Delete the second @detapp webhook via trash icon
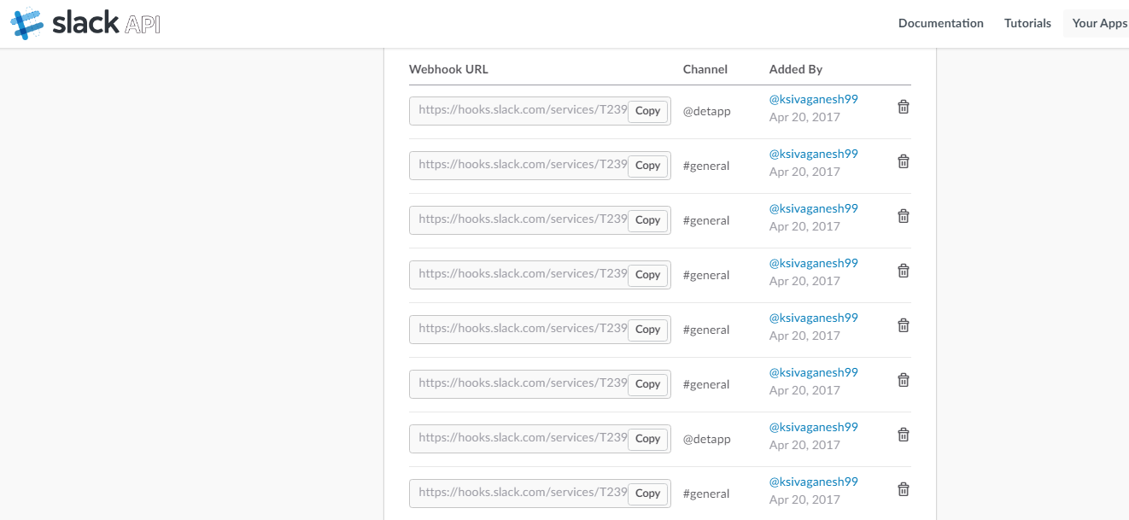The width and height of the screenshot is (1129, 520). [x=903, y=435]
